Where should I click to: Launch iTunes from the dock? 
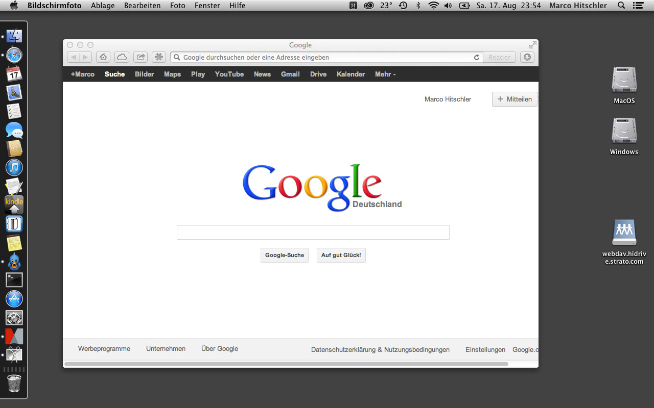tap(14, 167)
